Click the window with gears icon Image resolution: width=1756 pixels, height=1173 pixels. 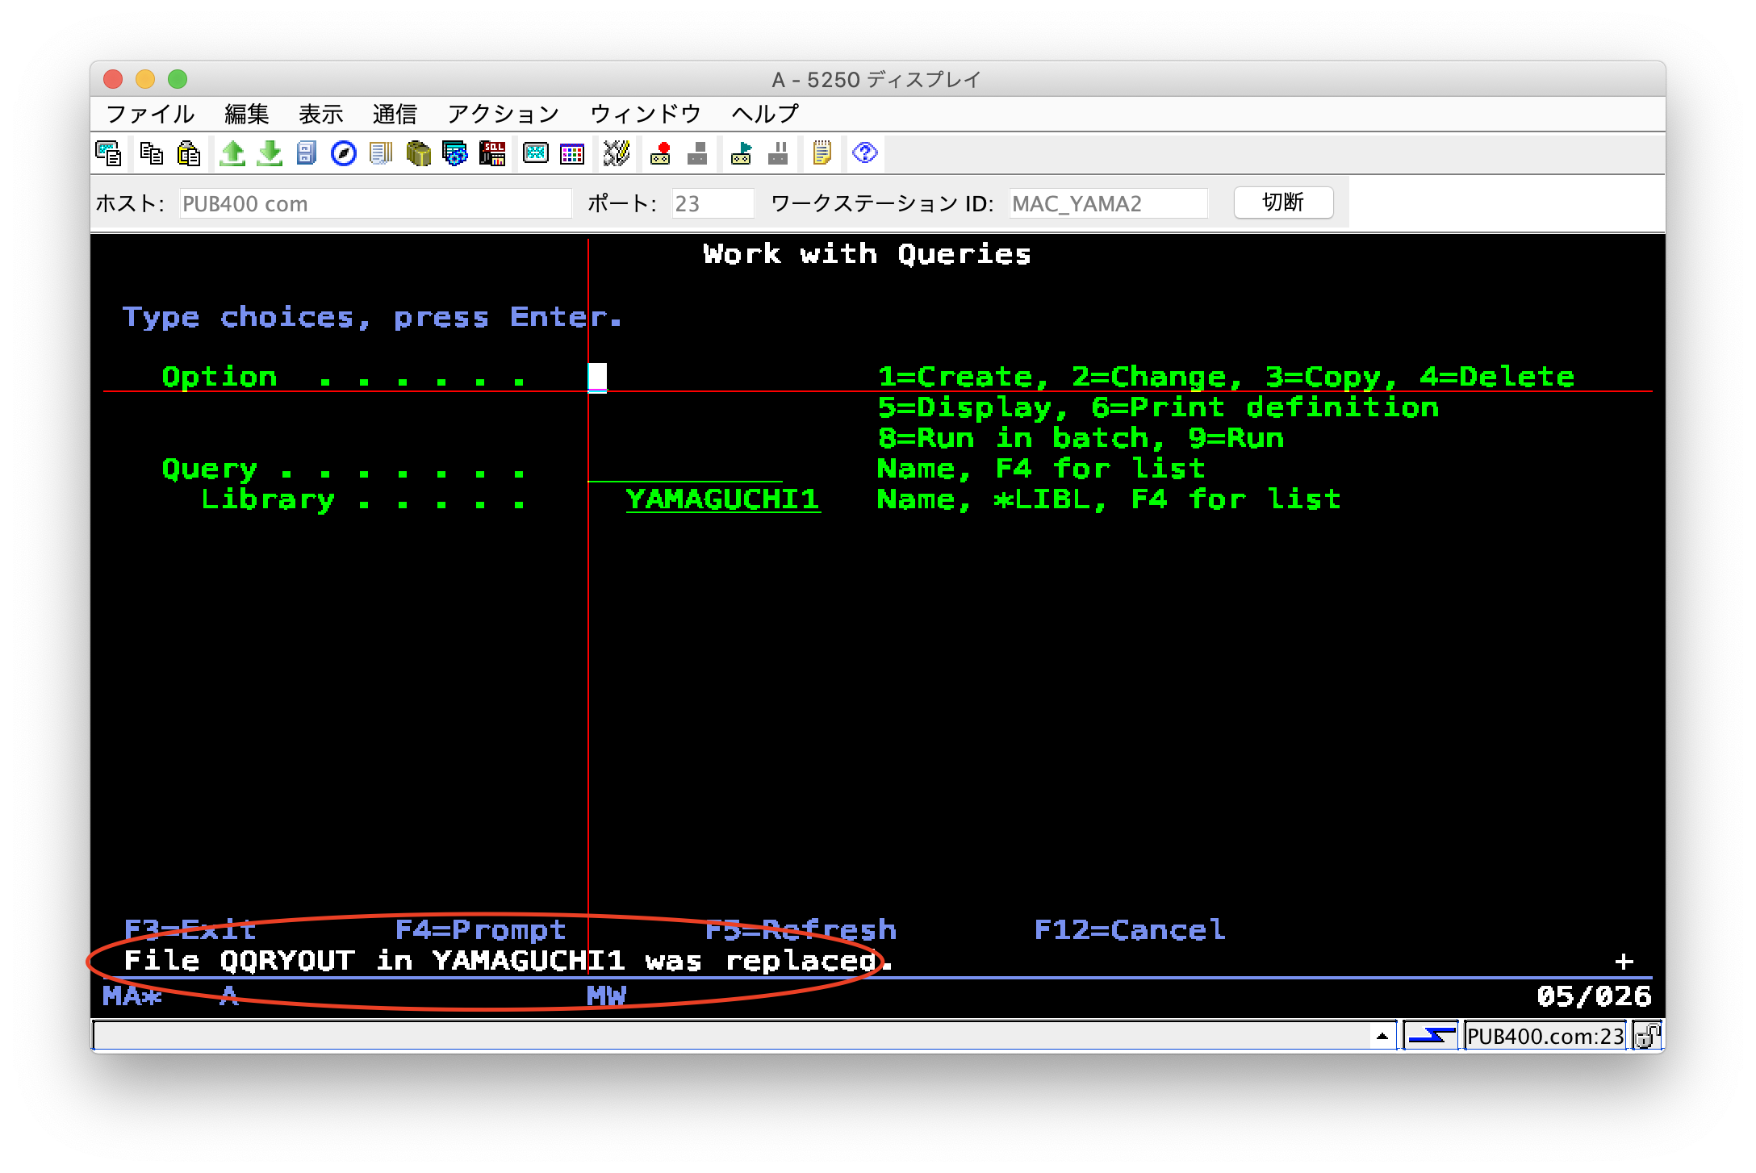coord(455,153)
